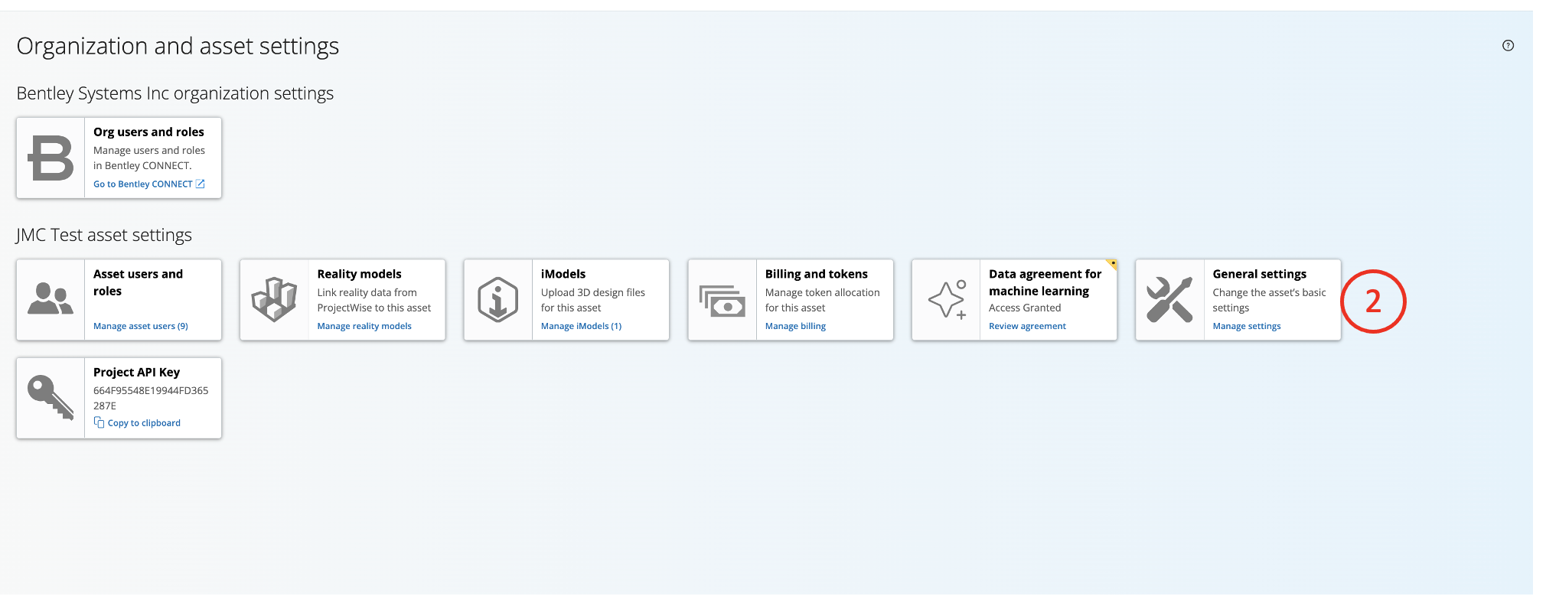The image size is (1546, 606).
Task: Click the Asset users people icon
Action: [x=51, y=299]
